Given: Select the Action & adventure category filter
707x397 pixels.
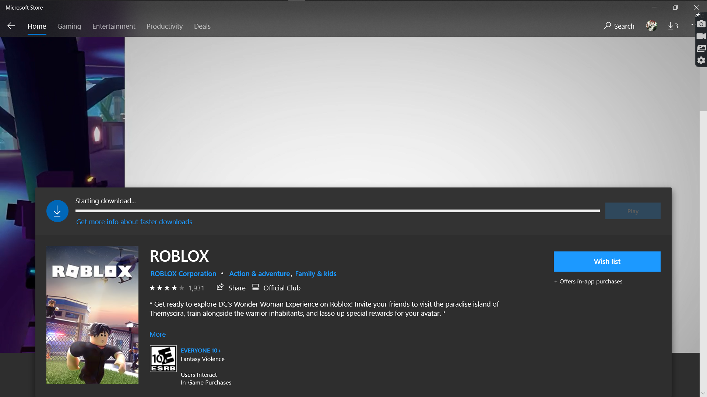Looking at the screenshot, I should [259, 273].
